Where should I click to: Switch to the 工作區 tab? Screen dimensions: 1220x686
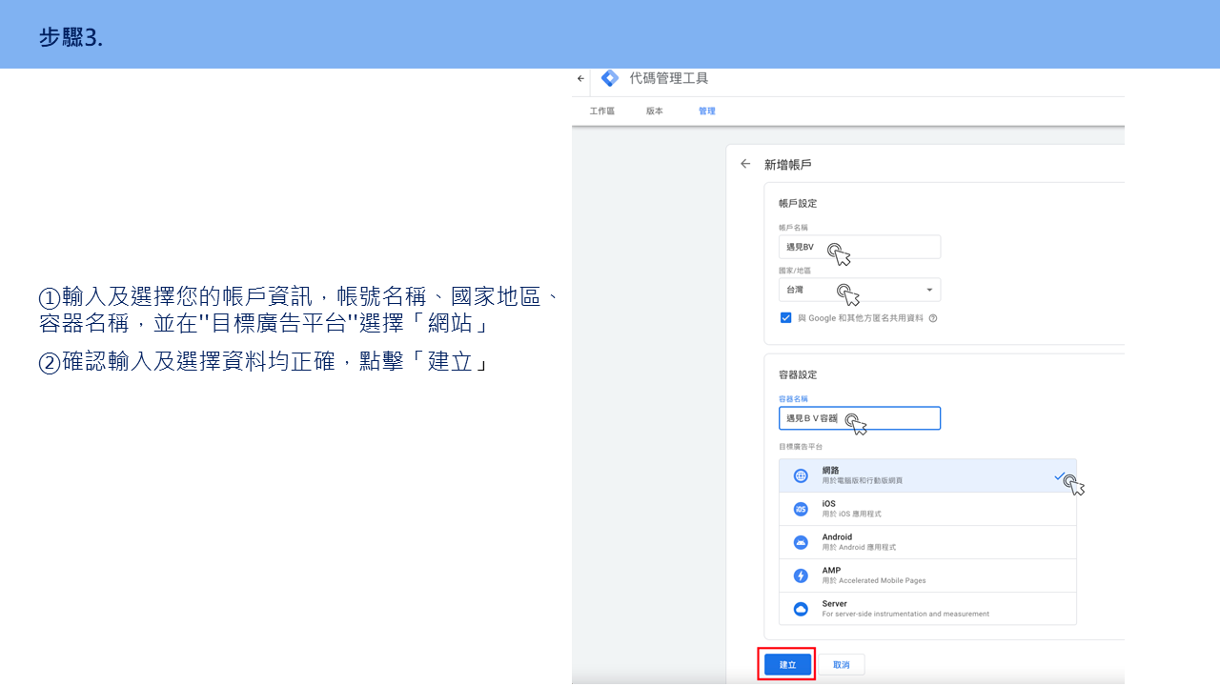click(x=602, y=111)
